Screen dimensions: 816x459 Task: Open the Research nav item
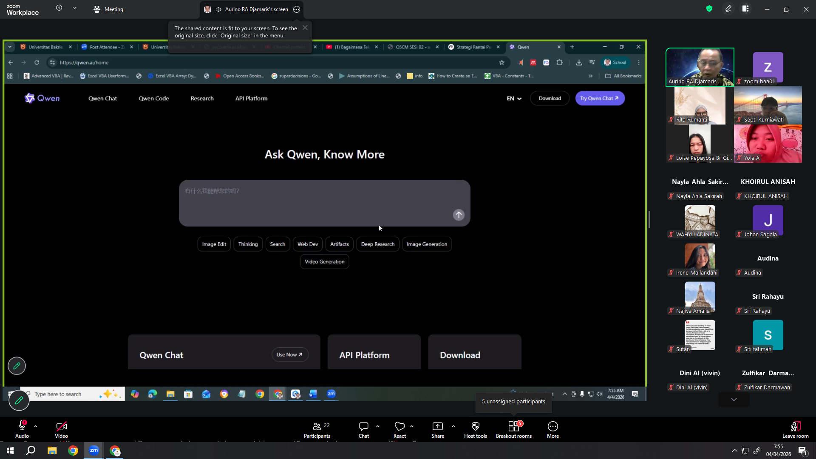tap(202, 98)
